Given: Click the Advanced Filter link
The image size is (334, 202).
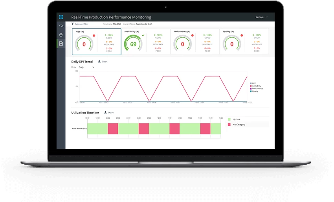Looking at the screenshot, I should [82, 24].
